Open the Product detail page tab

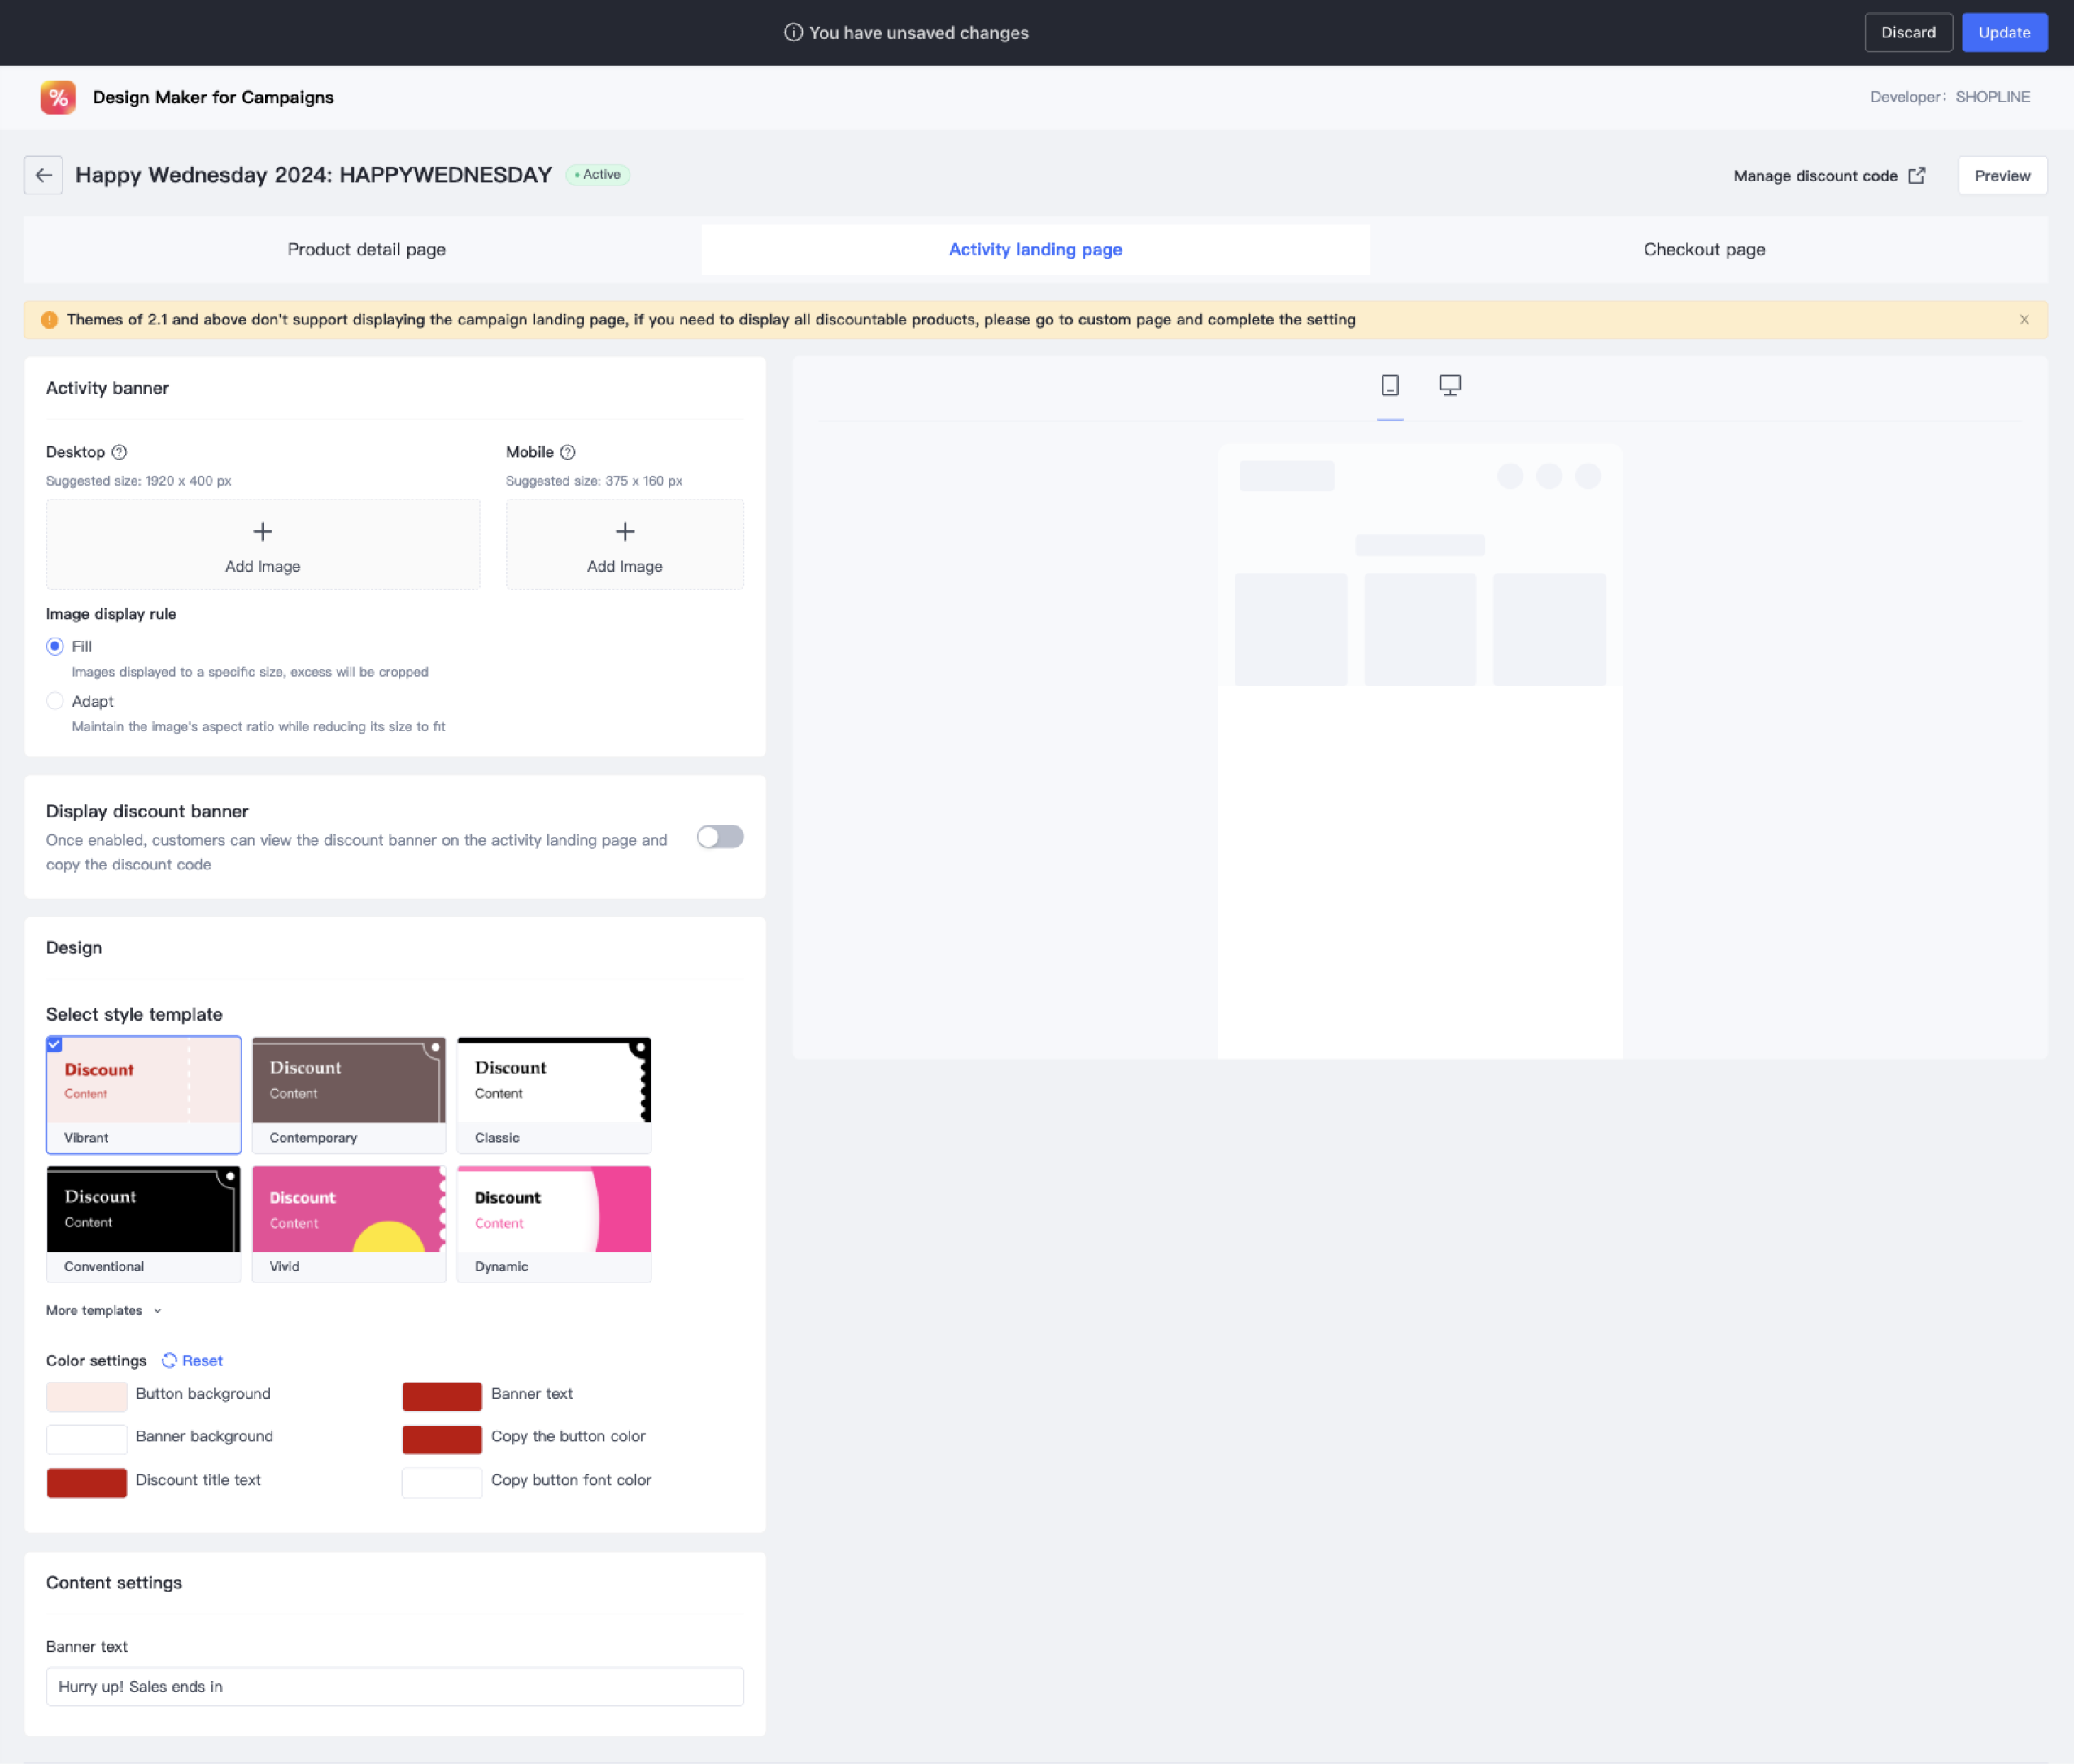tap(366, 250)
